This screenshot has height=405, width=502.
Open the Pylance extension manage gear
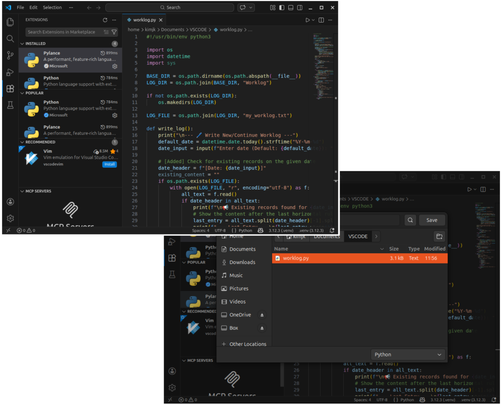(115, 66)
